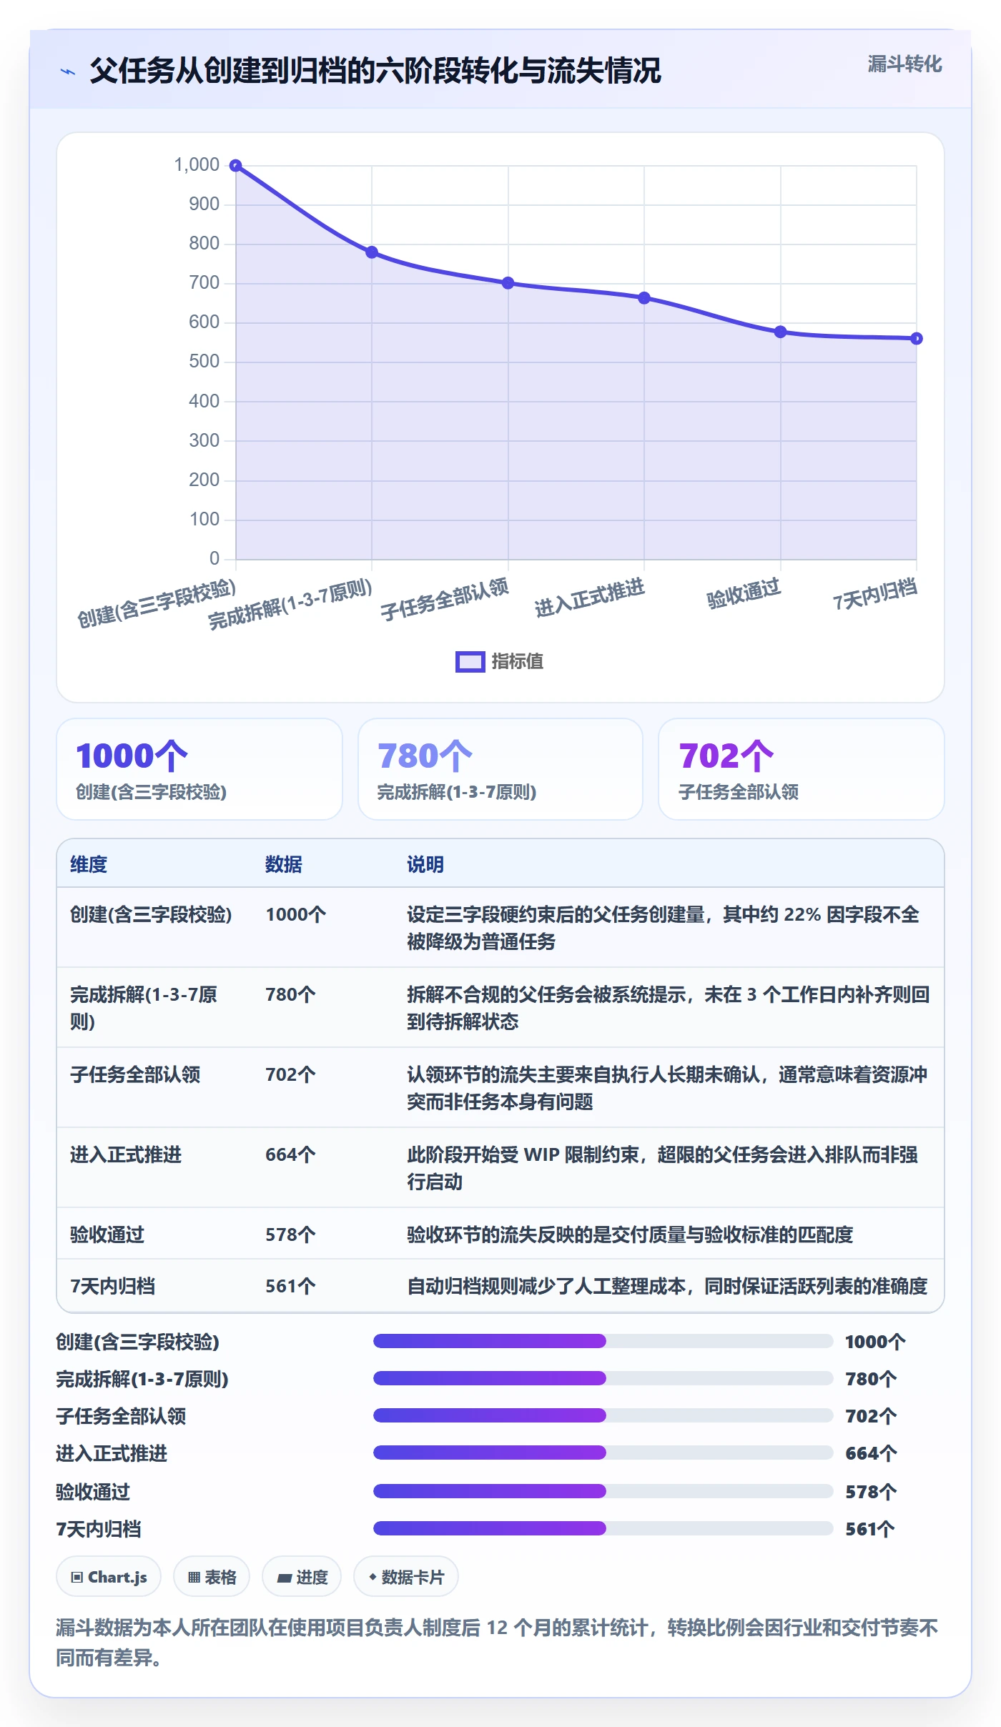Image resolution: width=1001 pixels, height=1727 pixels.
Task: Click the 数据卡片 tag chip
Action: 406,1576
